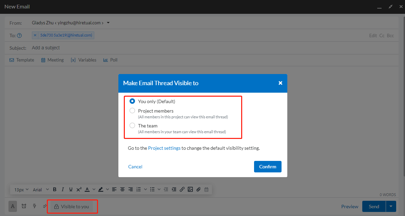
Task: Click the Italic formatting icon
Action: 62,190
